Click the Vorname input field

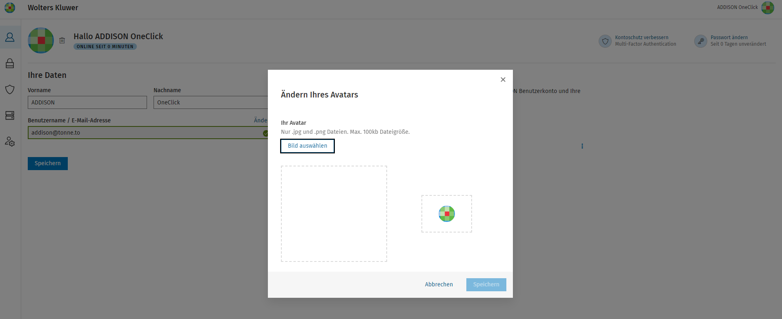pos(87,102)
